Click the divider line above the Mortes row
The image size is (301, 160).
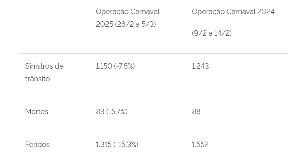(x=152, y=99)
